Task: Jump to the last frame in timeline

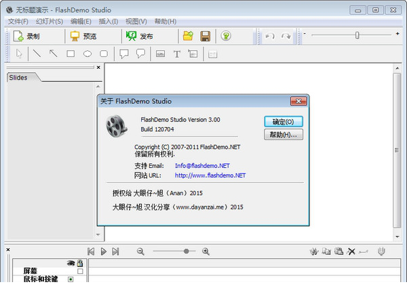Action: (115, 252)
